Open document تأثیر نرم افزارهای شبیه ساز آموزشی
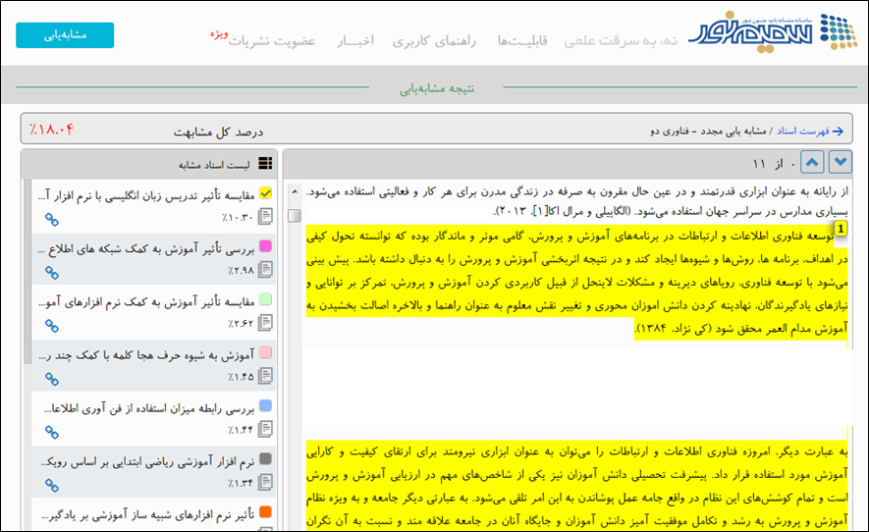The height and width of the screenshot is (532, 869). (148, 514)
